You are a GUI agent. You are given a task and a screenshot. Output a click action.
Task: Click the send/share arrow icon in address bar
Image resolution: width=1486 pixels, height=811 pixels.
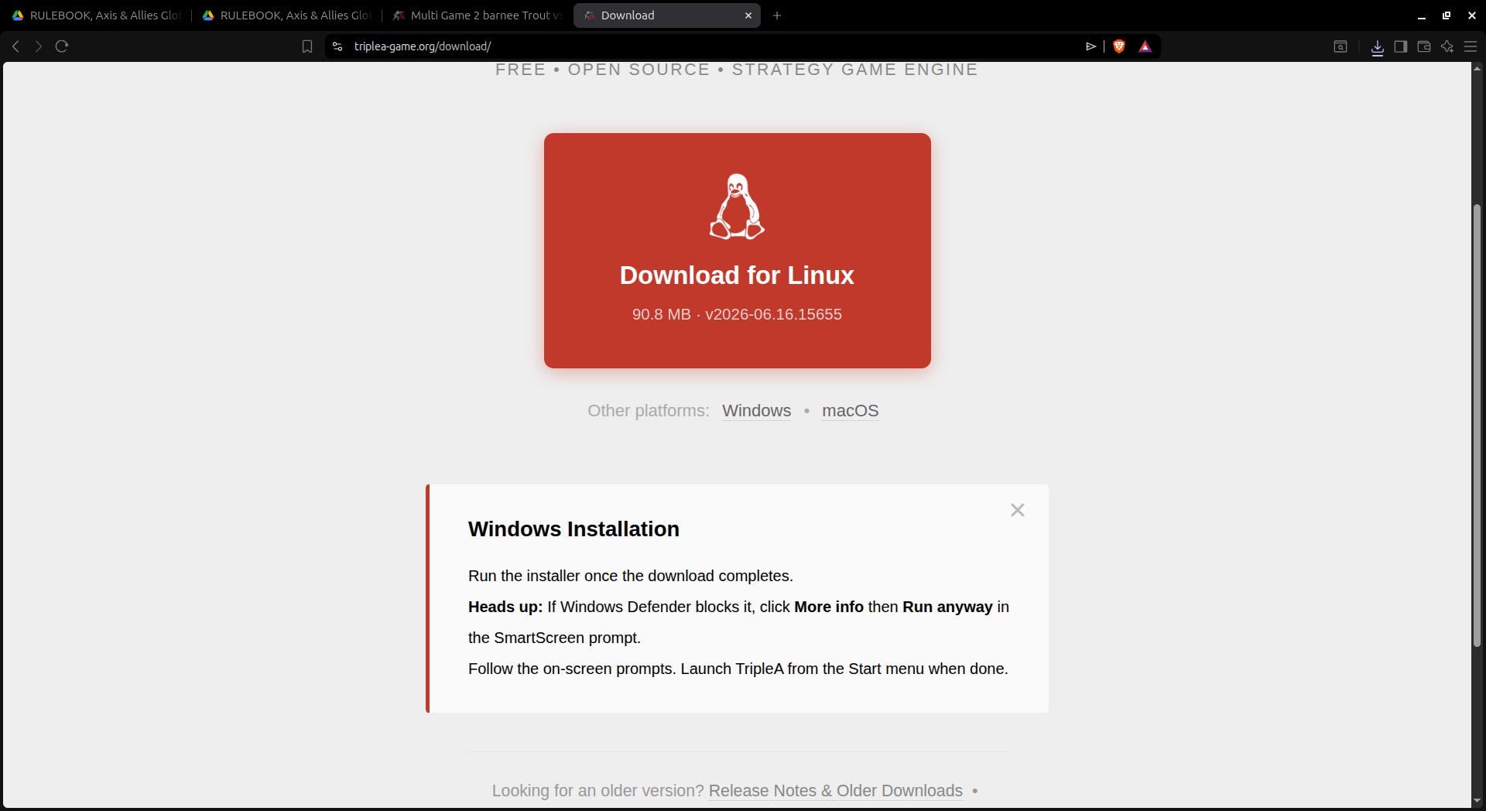pos(1091,46)
